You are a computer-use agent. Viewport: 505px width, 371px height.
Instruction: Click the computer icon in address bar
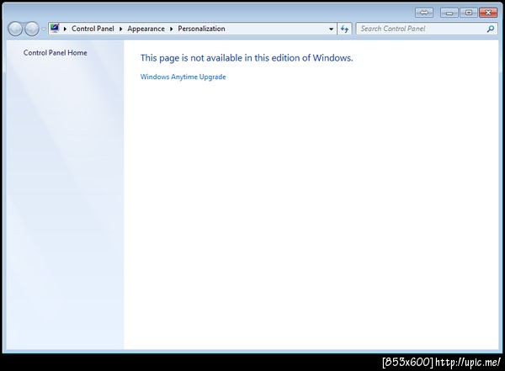(55, 29)
